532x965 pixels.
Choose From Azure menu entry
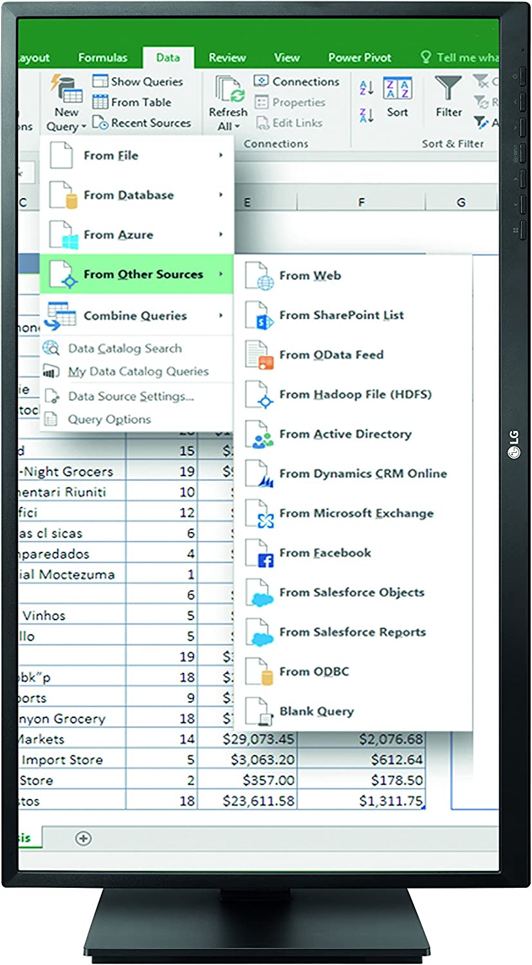click(136, 234)
